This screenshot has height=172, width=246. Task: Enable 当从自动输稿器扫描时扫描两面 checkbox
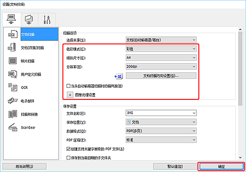68,86
